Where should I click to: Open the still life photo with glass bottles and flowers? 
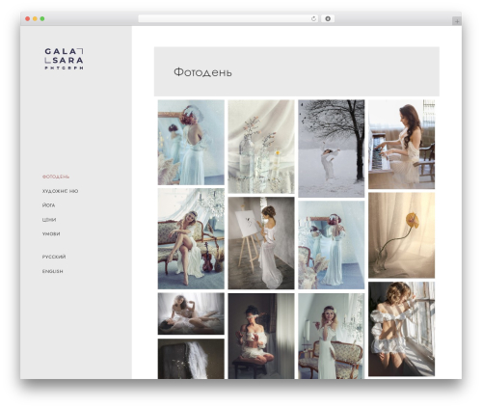261,147
